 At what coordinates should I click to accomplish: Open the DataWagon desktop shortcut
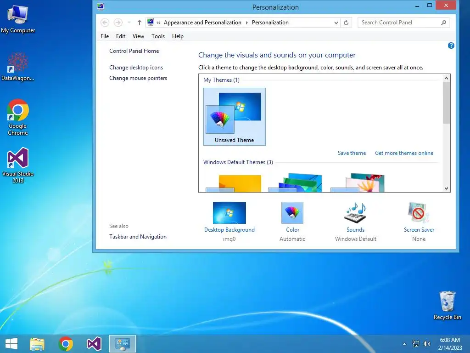click(x=18, y=67)
